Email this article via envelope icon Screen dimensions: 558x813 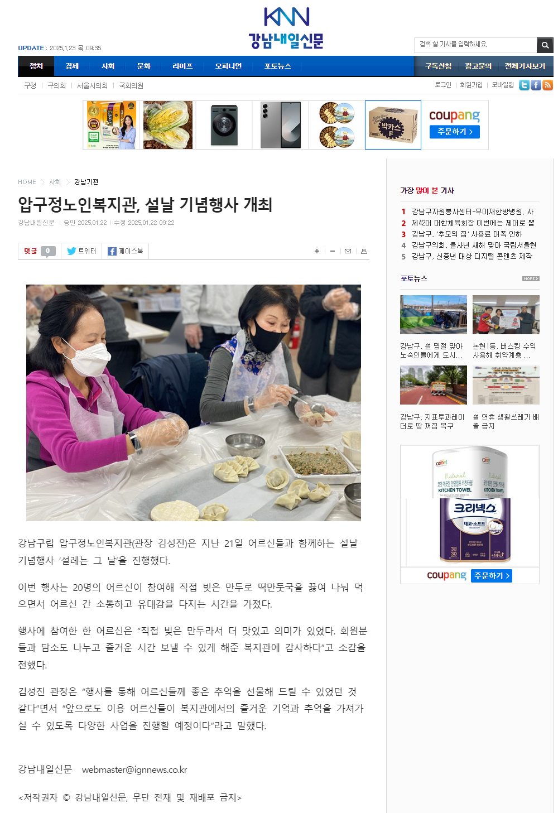[x=348, y=252]
